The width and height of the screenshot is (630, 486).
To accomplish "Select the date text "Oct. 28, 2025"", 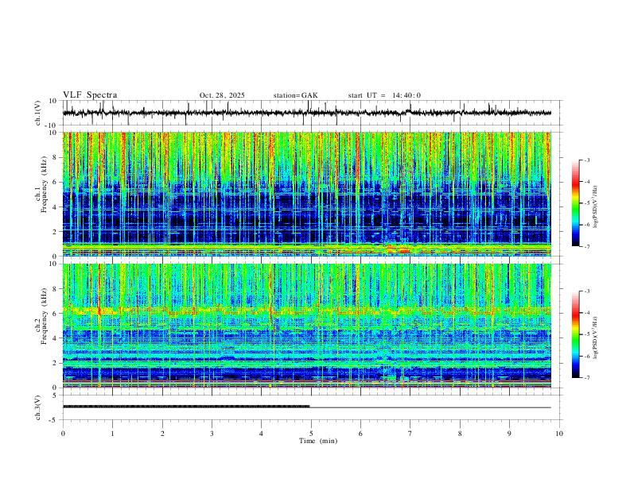I will coord(222,95).
